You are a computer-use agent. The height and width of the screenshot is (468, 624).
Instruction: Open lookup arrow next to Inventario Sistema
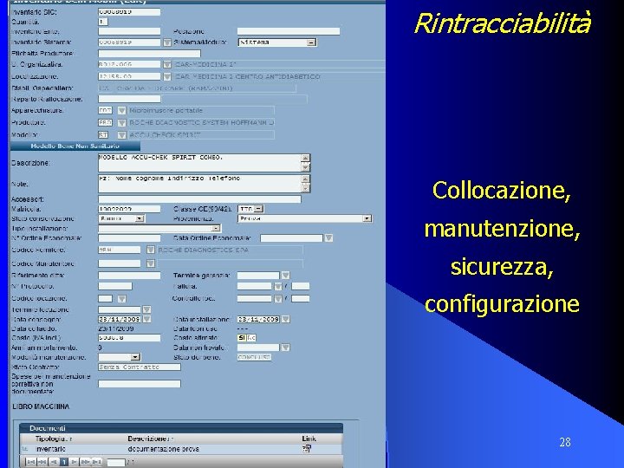point(167,42)
